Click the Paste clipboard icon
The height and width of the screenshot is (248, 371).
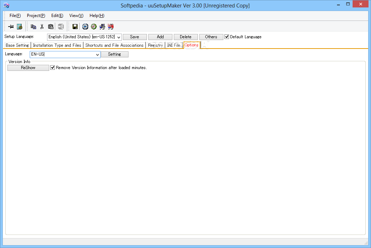(x=51, y=27)
